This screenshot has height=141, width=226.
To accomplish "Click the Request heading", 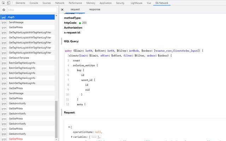I will [x=70, y=112].
